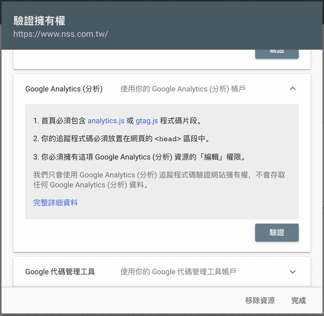Click 使用你的 Google Analytics (分析) 帳戶 description
This screenshot has height=316, width=324.
click(x=183, y=89)
